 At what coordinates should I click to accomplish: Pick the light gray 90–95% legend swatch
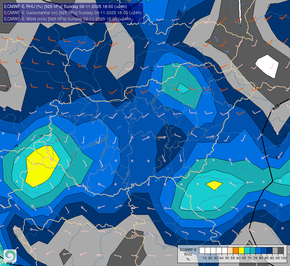tap(275, 251)
